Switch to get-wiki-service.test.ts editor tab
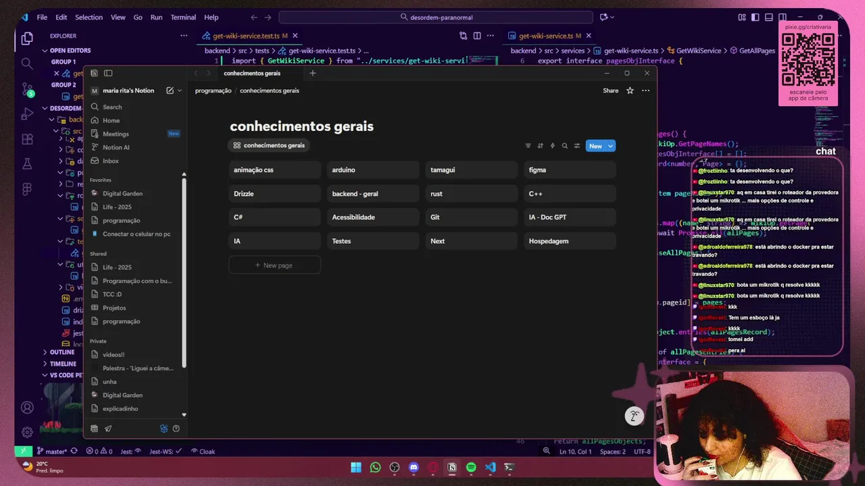This screenshot has width=865, height=486. click(x=250, y=36)
